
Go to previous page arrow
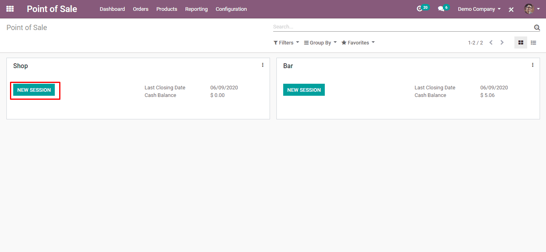click(x=491, y=42)
